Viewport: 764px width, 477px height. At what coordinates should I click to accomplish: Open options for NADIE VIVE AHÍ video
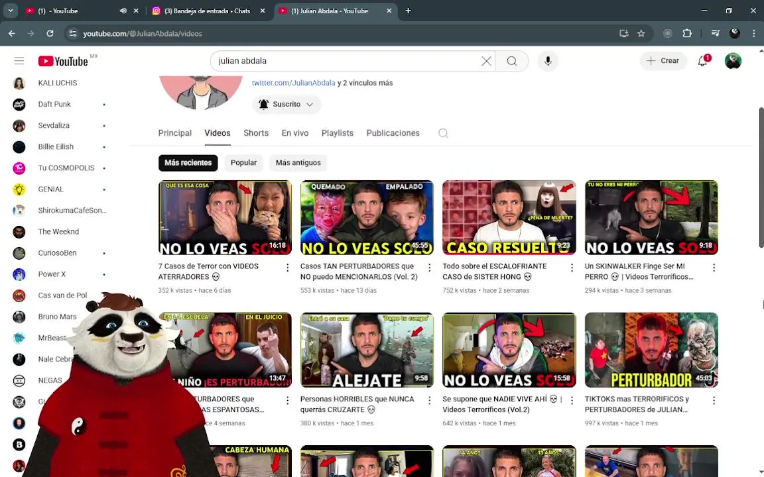tap(572, 401)
